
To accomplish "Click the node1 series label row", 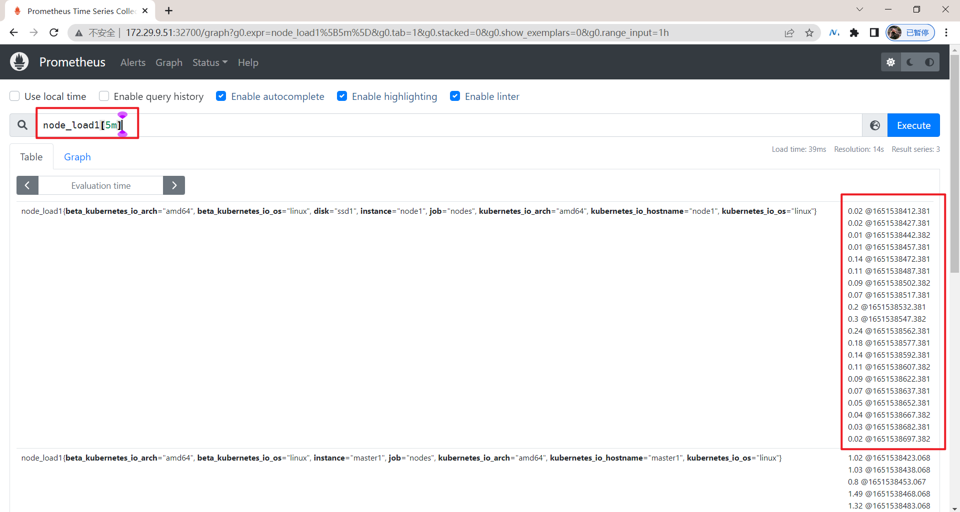I will pyautogui.click(x=419, y=211).
